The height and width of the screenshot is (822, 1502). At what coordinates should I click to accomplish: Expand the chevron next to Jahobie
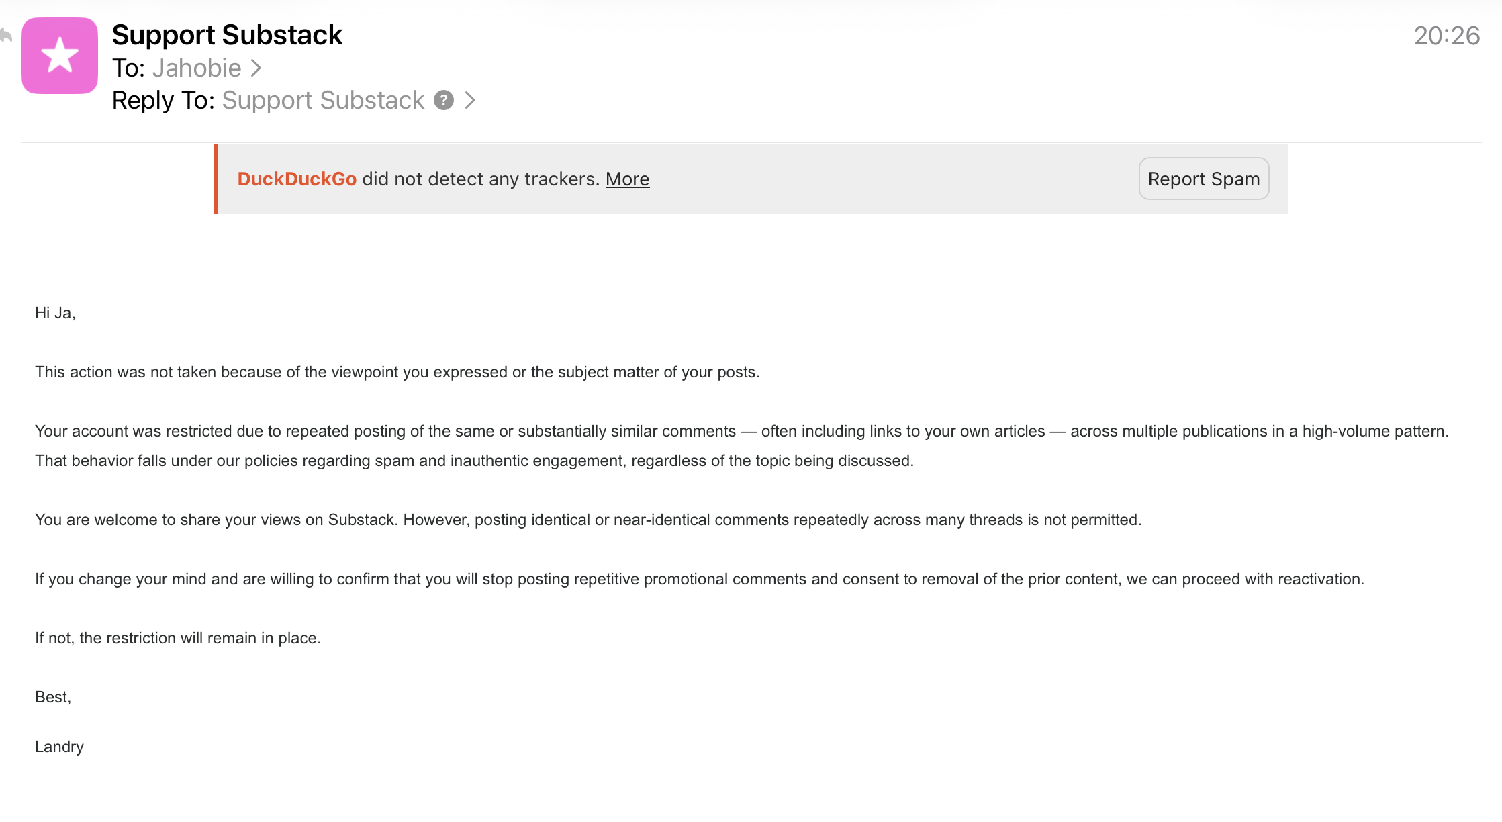[256, 68]
